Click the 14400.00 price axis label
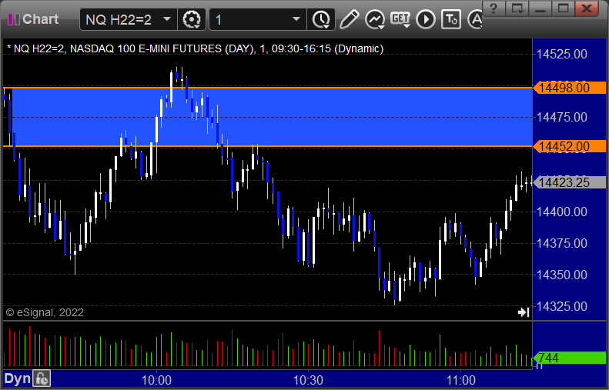Viewport: 609px width, 390px height. (x=561, y=212)
